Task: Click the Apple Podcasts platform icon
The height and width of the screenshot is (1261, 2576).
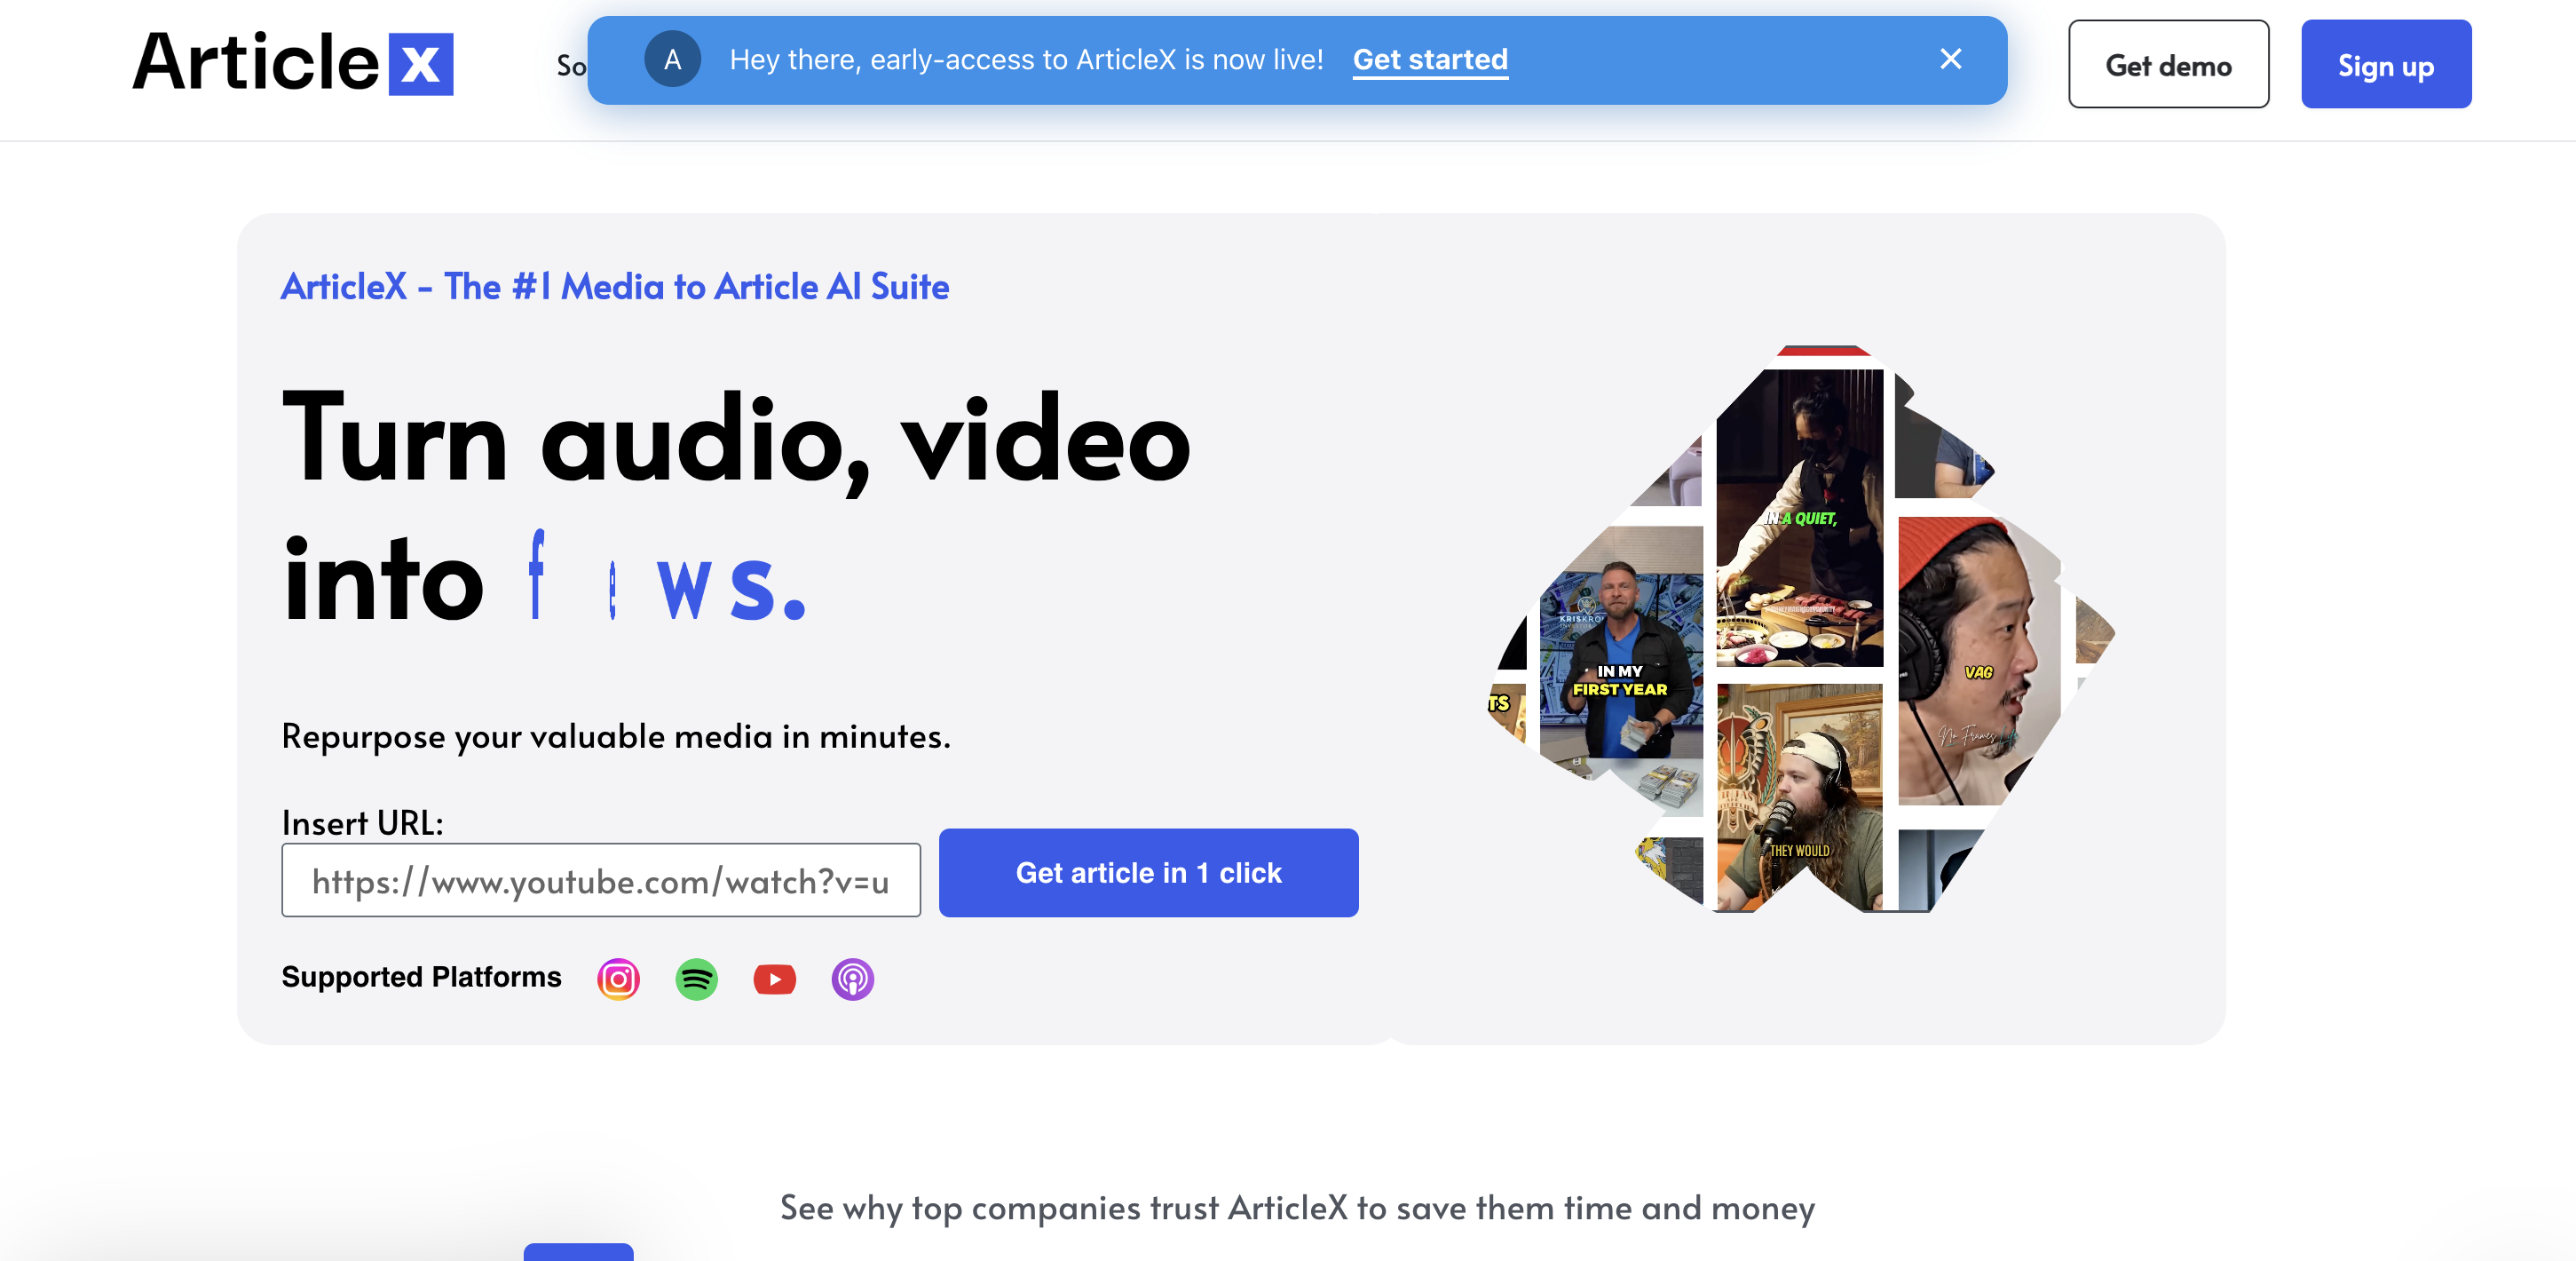Action: tap(852, 979)
